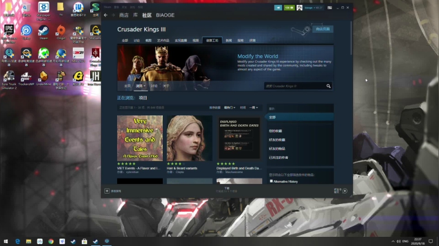Open the VIET Events mod title link

point(138,168)
